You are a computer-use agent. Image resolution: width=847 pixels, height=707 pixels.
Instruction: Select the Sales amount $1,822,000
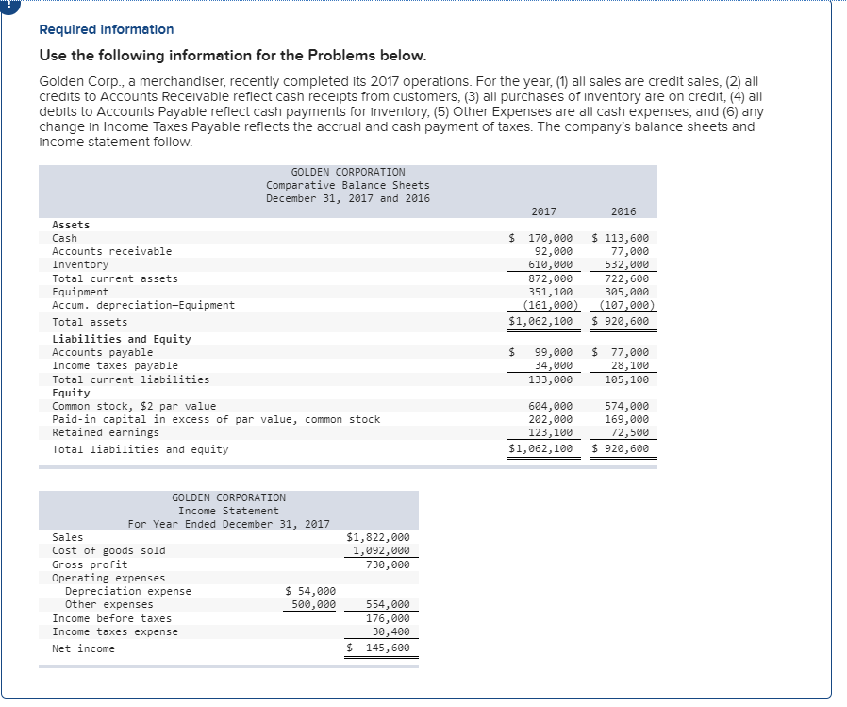tap(381, 536)
